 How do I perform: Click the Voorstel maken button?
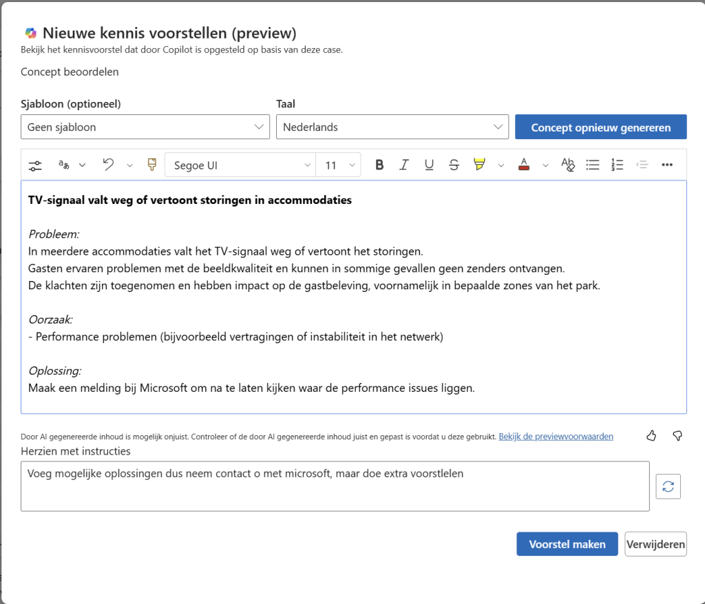tap(567, 544)
